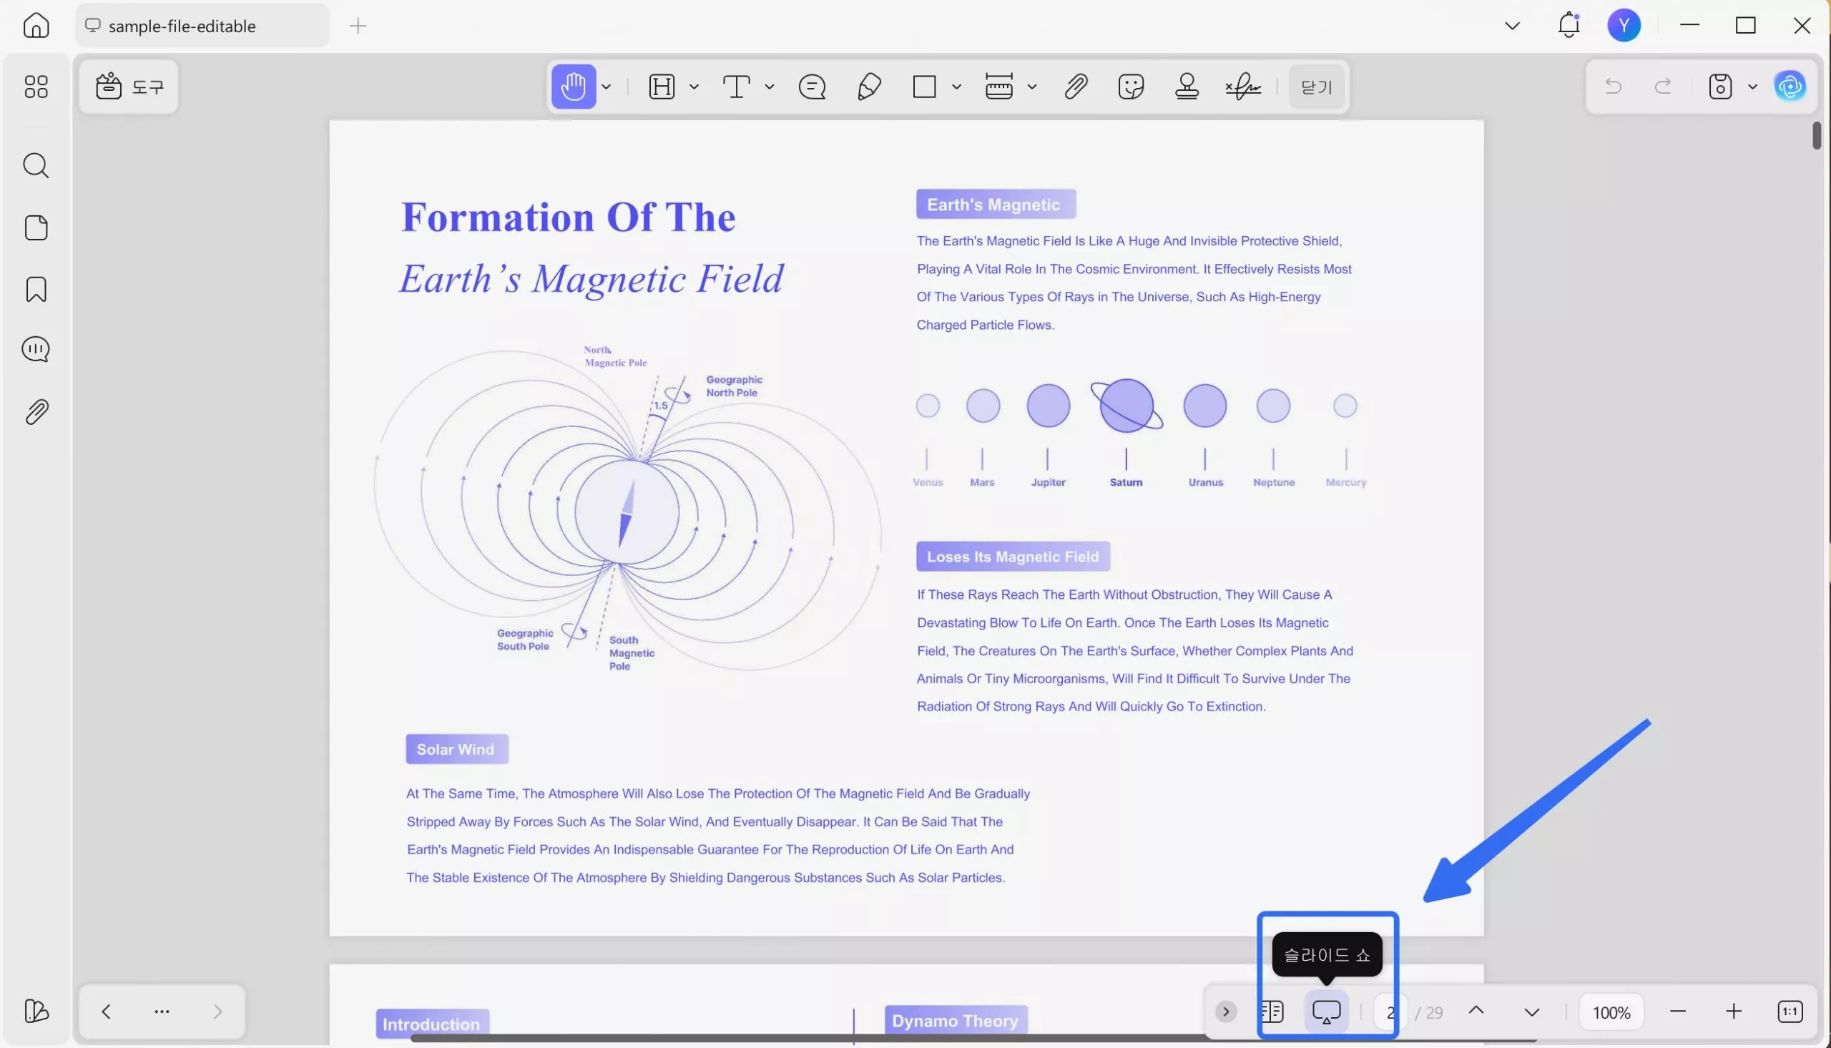This screenshot has width=1831, height=1048.
Task: Open search panel in left sidebar
Action: pyautogui.click(x=36, y=165)
